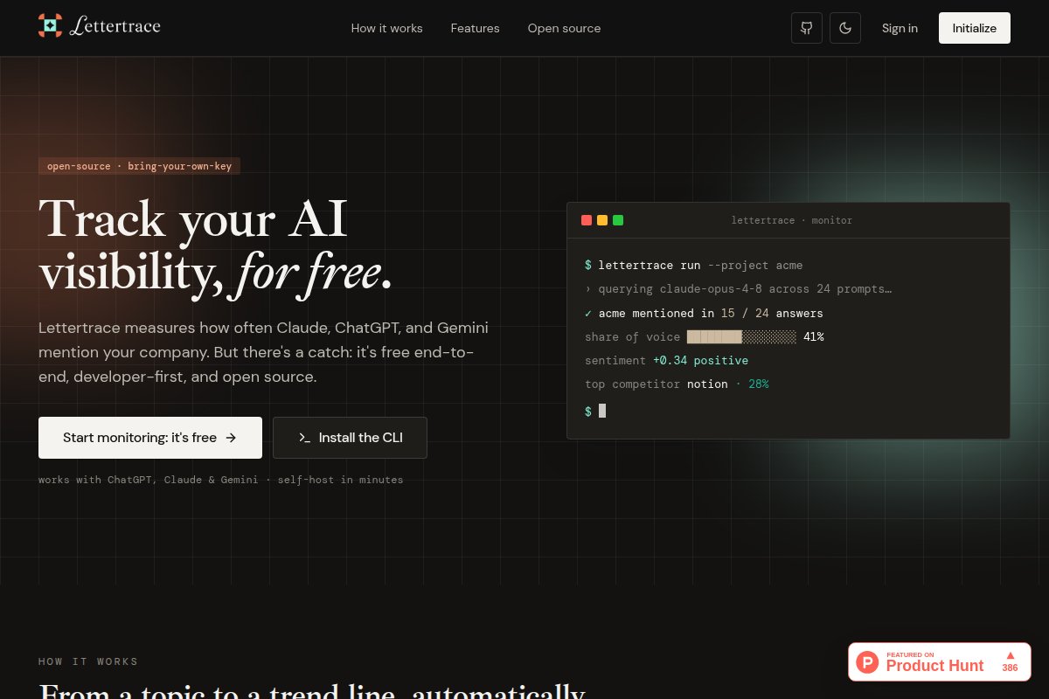Viewport: 1049px width, 699px height.
Task: Click the 'top competitor notion · 28%' line
Action: click(677, 384)
